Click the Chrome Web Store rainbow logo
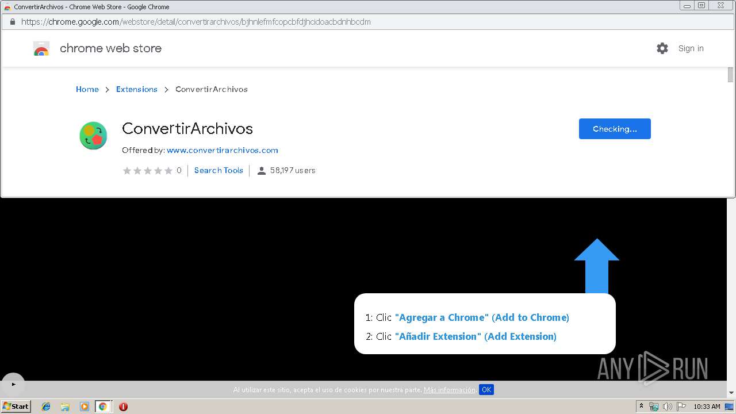 [41, 48]
